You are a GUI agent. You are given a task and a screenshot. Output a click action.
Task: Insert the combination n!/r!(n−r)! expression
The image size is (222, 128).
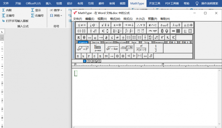click(x=141, y=48)
